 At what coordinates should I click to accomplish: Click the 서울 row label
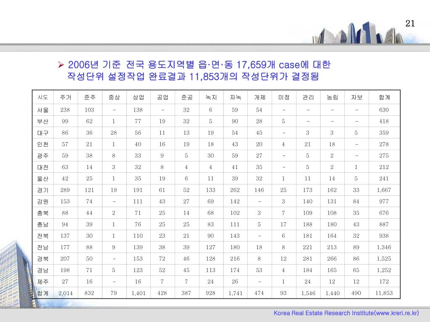pos(43,110)
